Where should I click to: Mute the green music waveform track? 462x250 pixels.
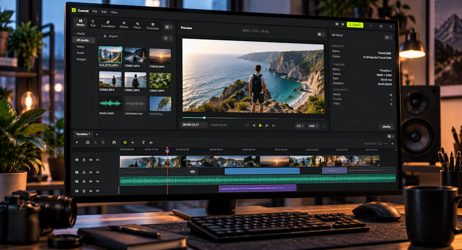pos(98,181)
